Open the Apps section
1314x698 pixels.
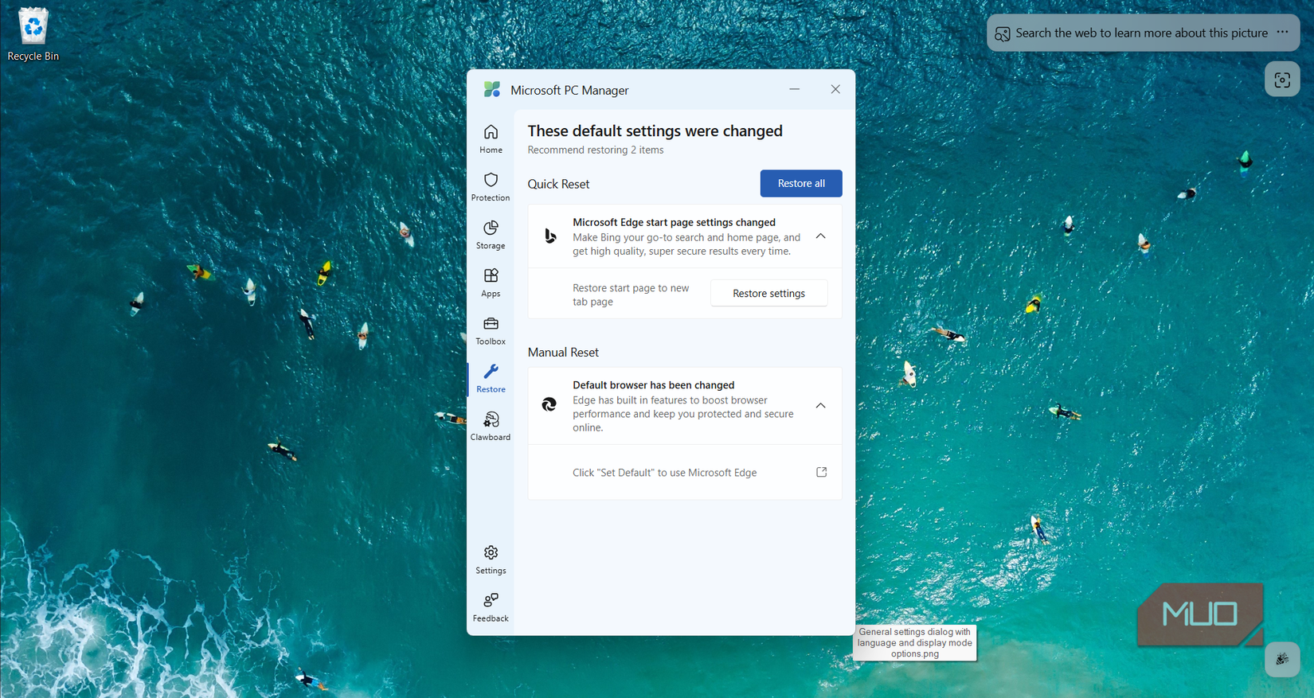pos(491,283)
